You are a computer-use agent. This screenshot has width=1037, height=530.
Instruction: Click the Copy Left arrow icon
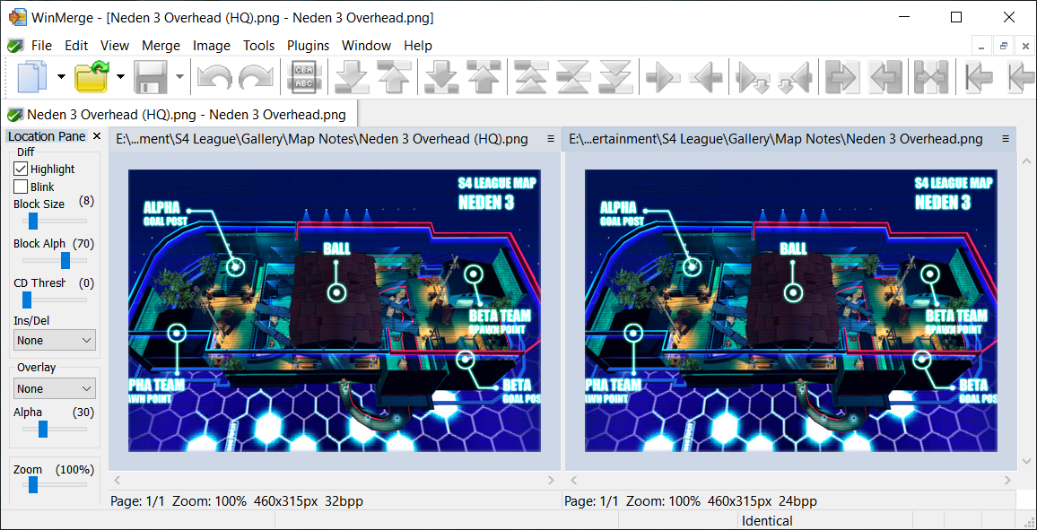[x=705, y=77]
